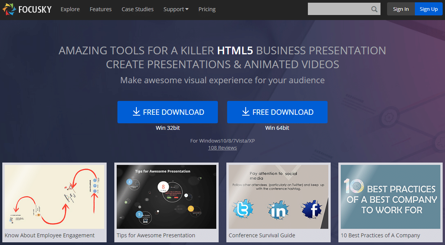View the Conference Survival Guide presentation

278,196
